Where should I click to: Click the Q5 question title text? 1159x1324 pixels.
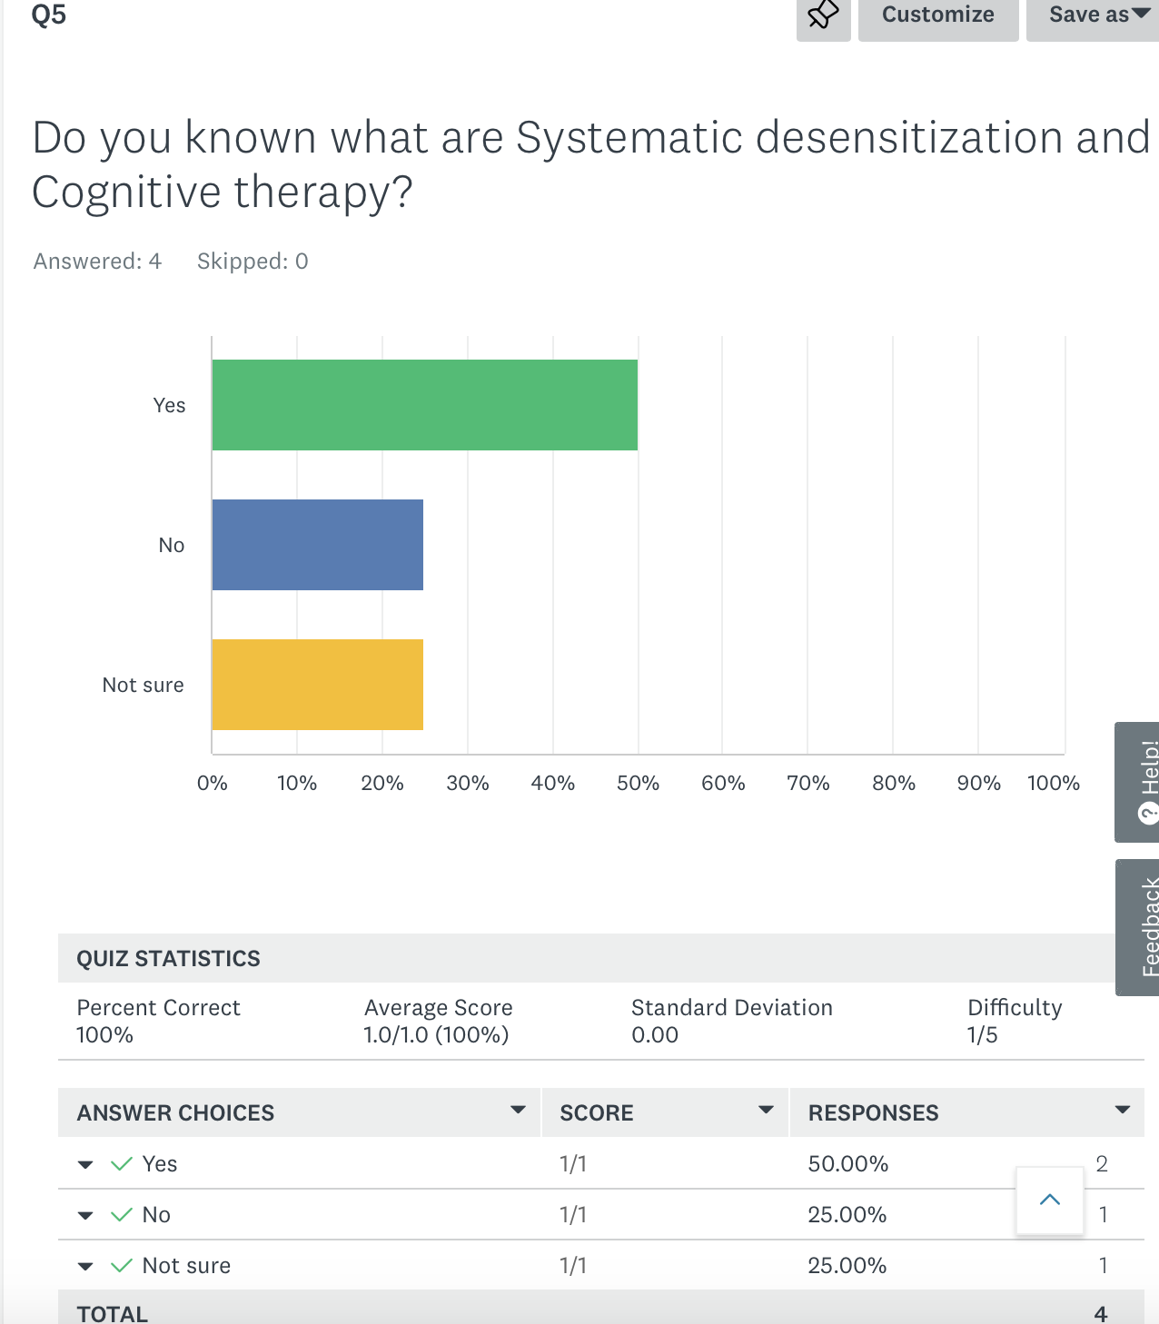click(x=590, y=164)
